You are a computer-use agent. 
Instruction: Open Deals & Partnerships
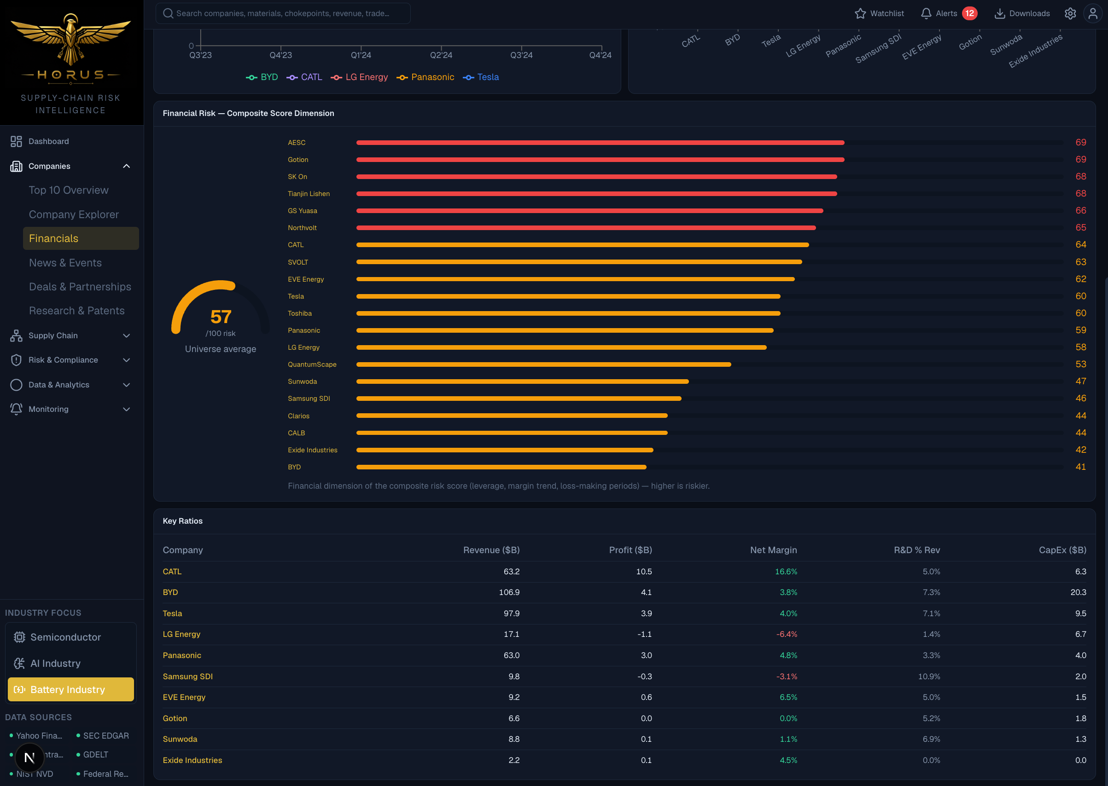[81, 287]
